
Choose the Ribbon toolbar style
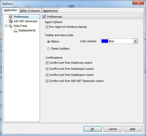(x=48, y=41)
